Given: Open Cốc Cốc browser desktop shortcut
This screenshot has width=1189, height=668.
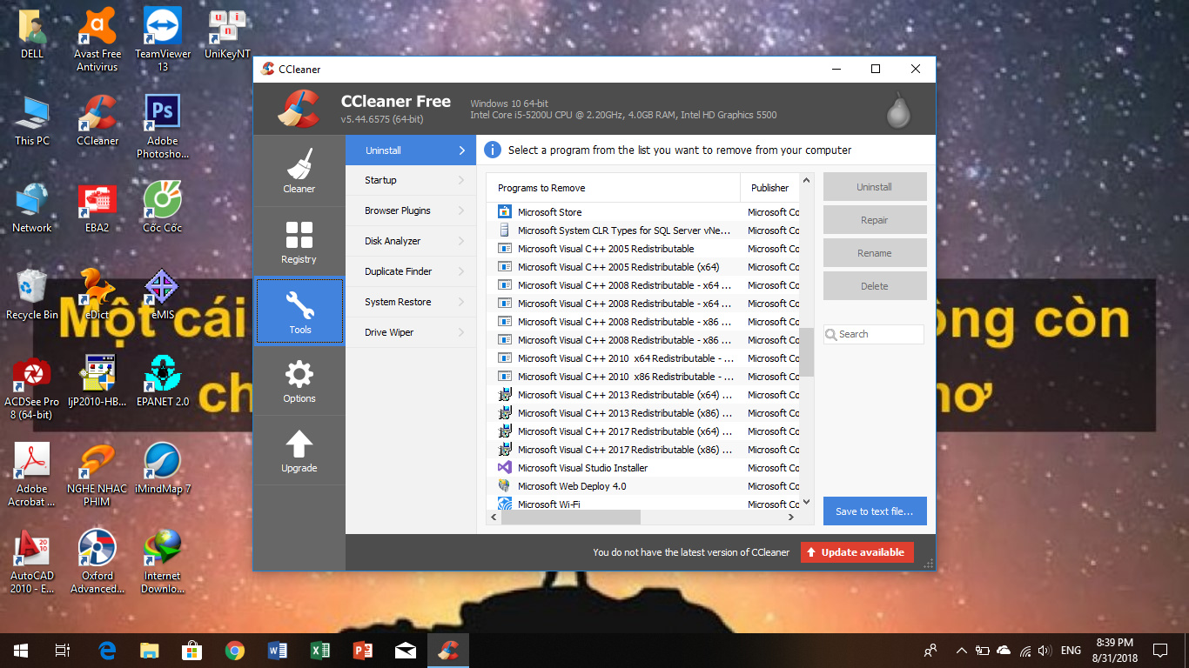Looking at the screenshot, I should (163, 208).
